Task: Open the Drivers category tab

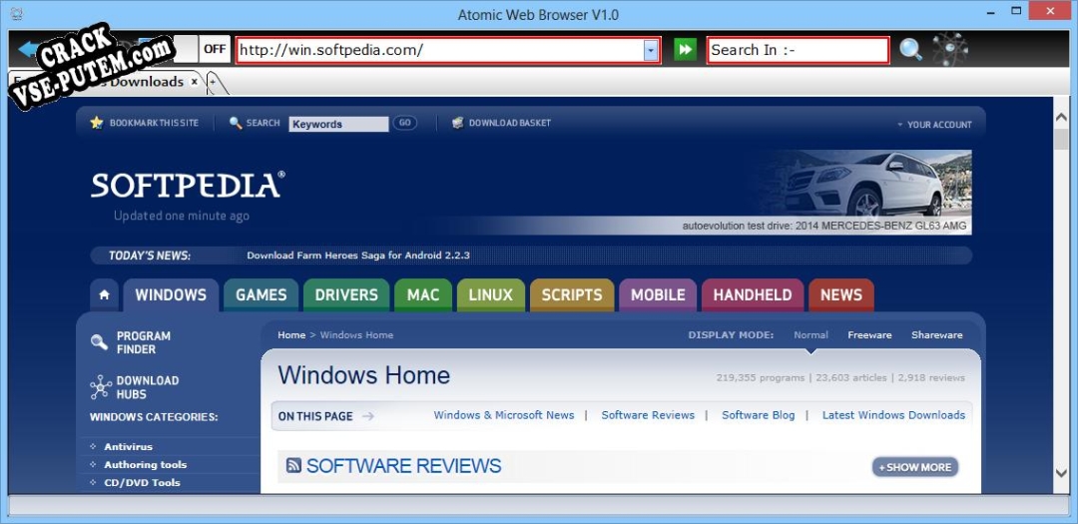Action: [x=346, y=295]
